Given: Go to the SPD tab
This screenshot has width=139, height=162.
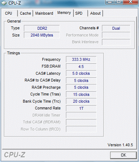Looking at the screenshot, I should click(x=81, y=13).
